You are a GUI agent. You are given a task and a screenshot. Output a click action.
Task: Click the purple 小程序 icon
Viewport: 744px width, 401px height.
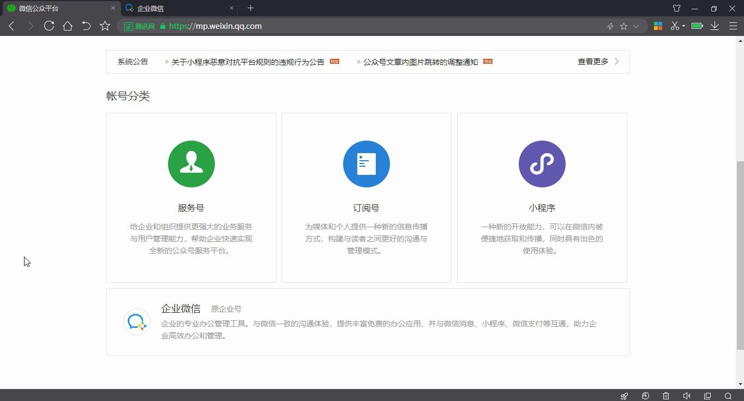click(542, 164)
